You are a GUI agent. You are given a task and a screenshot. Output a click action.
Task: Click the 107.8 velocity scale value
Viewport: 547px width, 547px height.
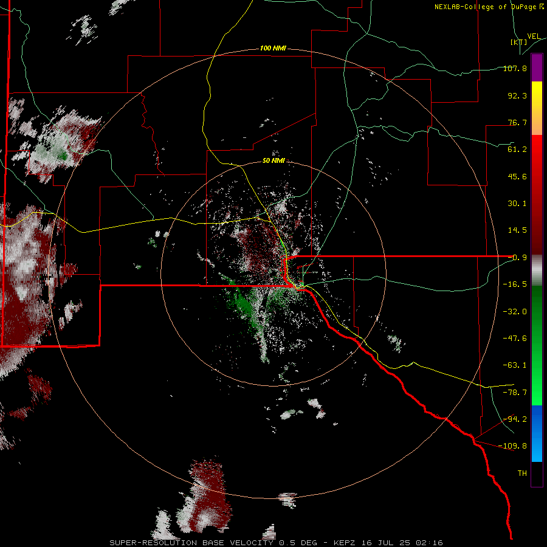tap(515, 68)
